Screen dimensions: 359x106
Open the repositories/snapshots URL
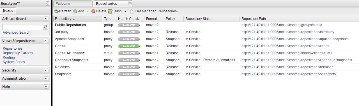[x=289, y=74]
